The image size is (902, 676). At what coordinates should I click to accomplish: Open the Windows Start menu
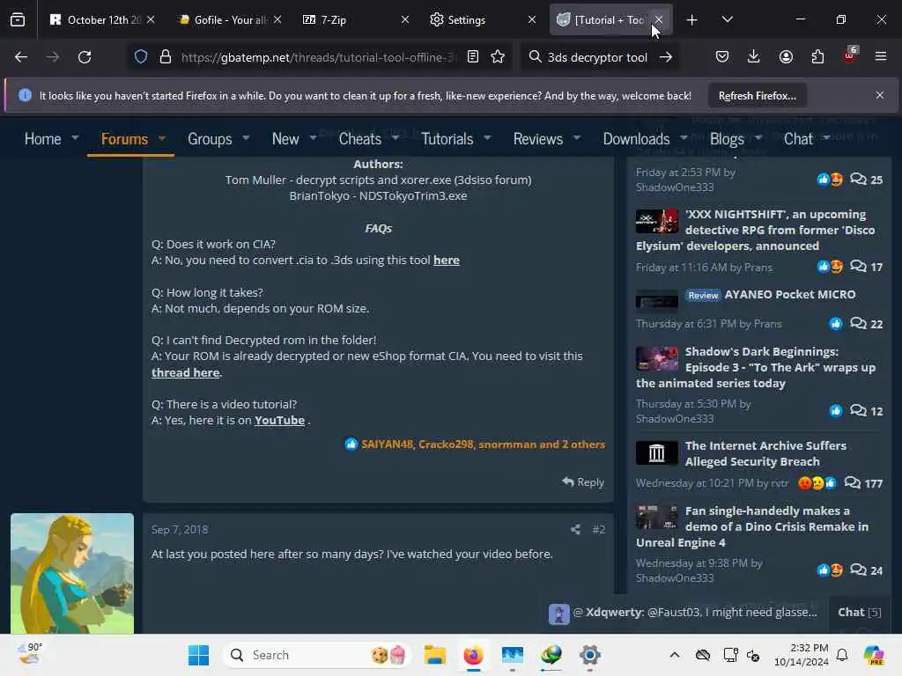(198, 655)
